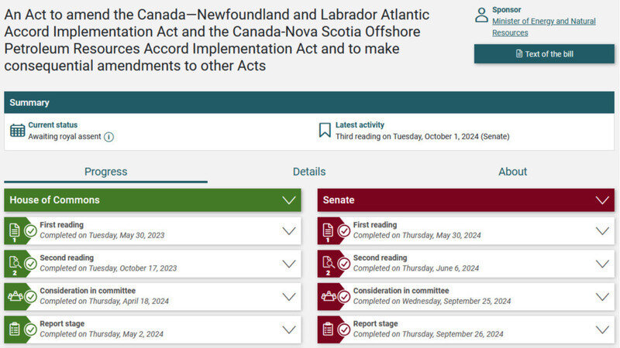Click the bookmark icon for Latest activity
Screen dimensions: 620x348
(x=325, y=130)
